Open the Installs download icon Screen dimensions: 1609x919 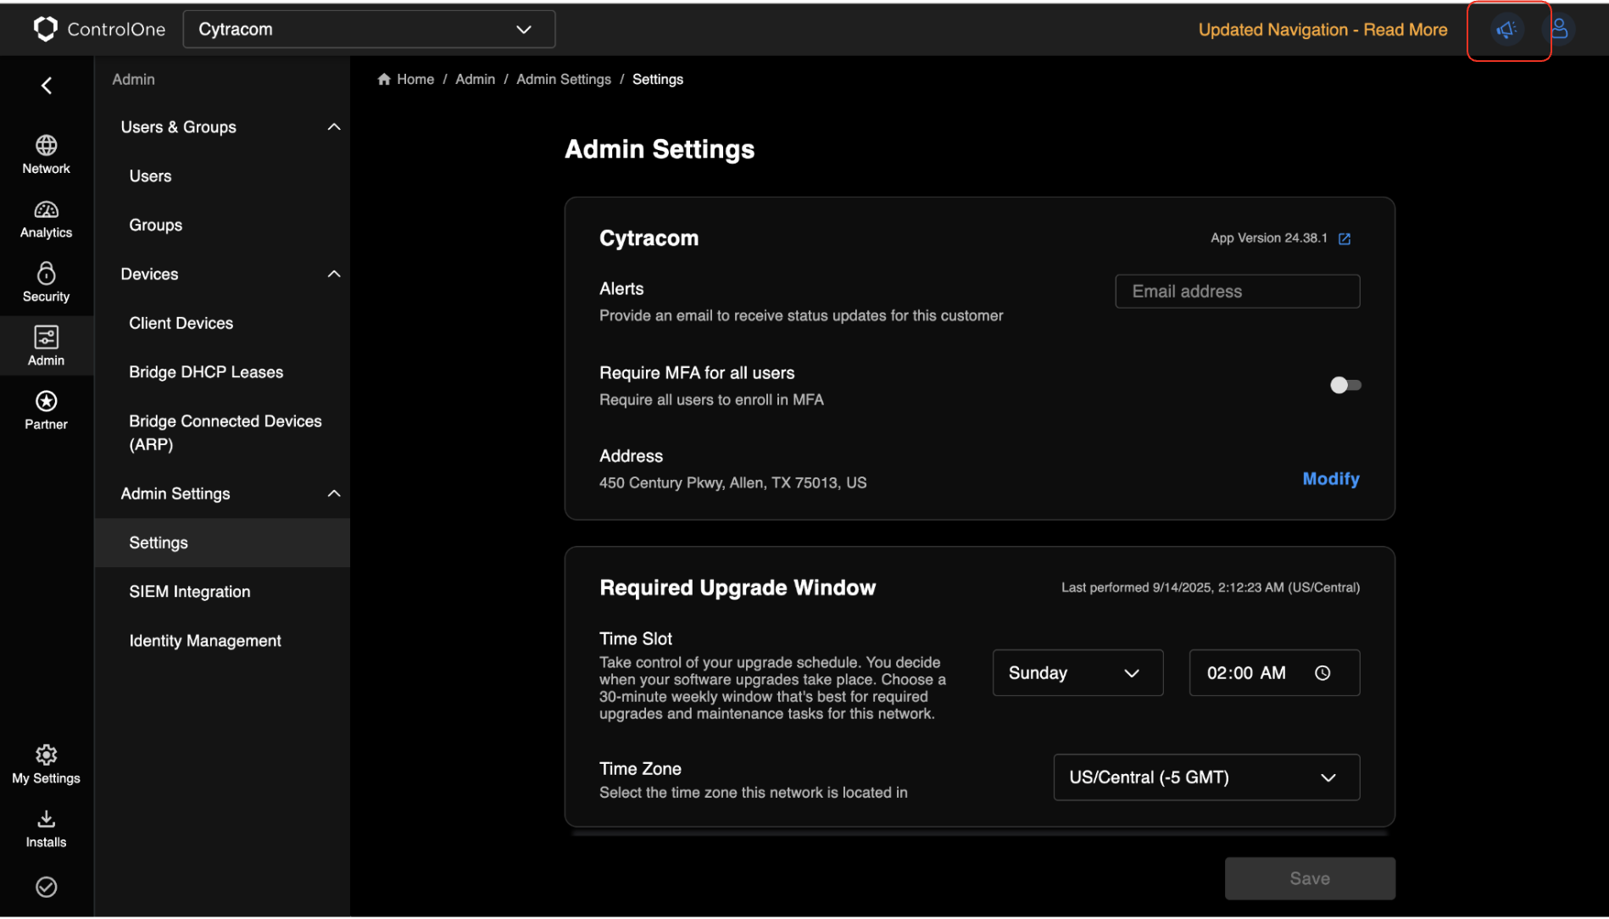(46, 819)
